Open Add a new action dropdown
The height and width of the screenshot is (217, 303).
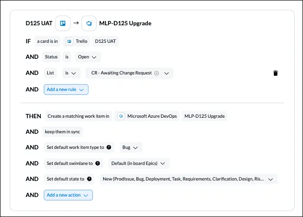point(68,195)
